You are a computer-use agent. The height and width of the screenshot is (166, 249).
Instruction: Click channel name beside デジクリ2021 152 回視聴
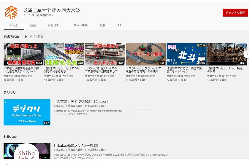coord(68,106)
